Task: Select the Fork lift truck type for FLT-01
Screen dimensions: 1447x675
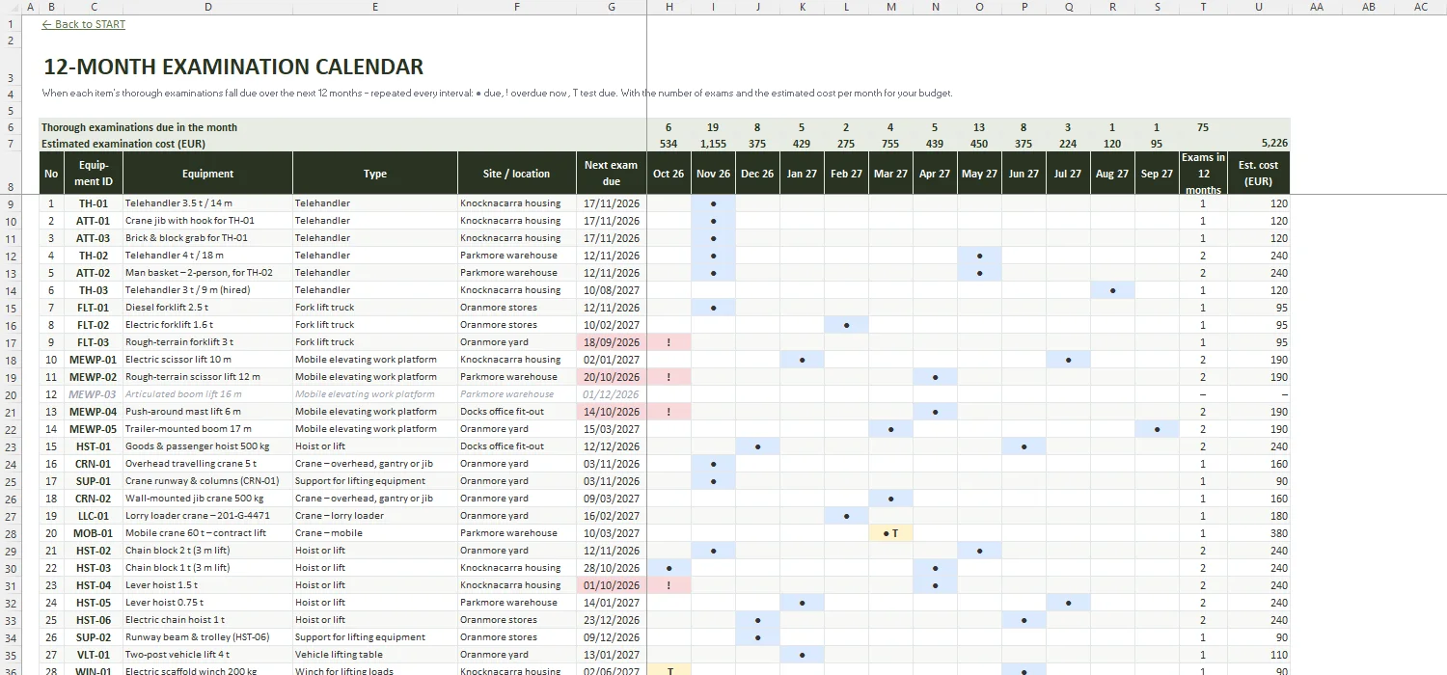Action: 375,308
